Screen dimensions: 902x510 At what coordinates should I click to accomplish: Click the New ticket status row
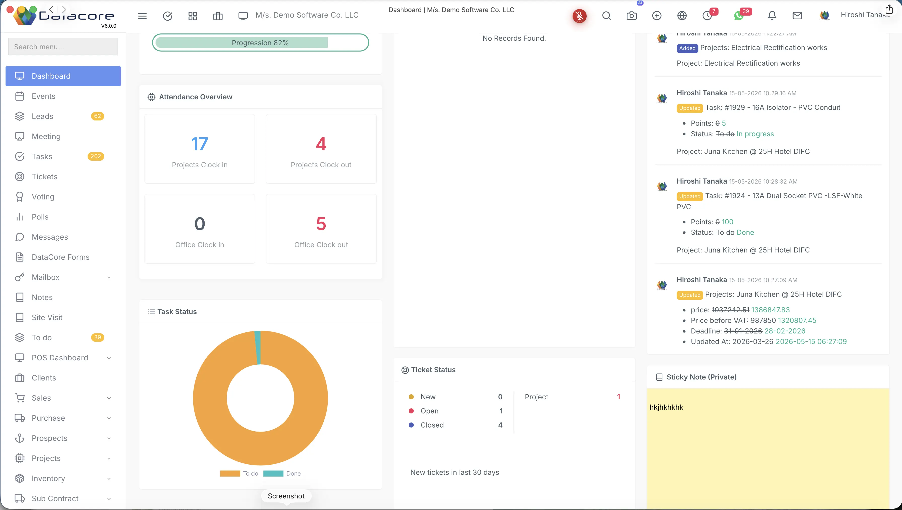(456, 397)
